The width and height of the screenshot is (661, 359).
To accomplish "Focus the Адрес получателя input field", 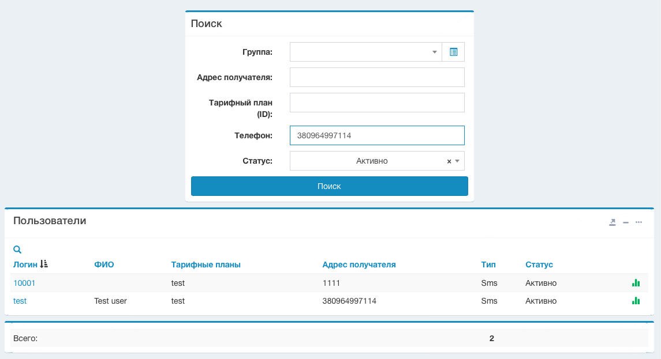I will (x=377, y=77).
